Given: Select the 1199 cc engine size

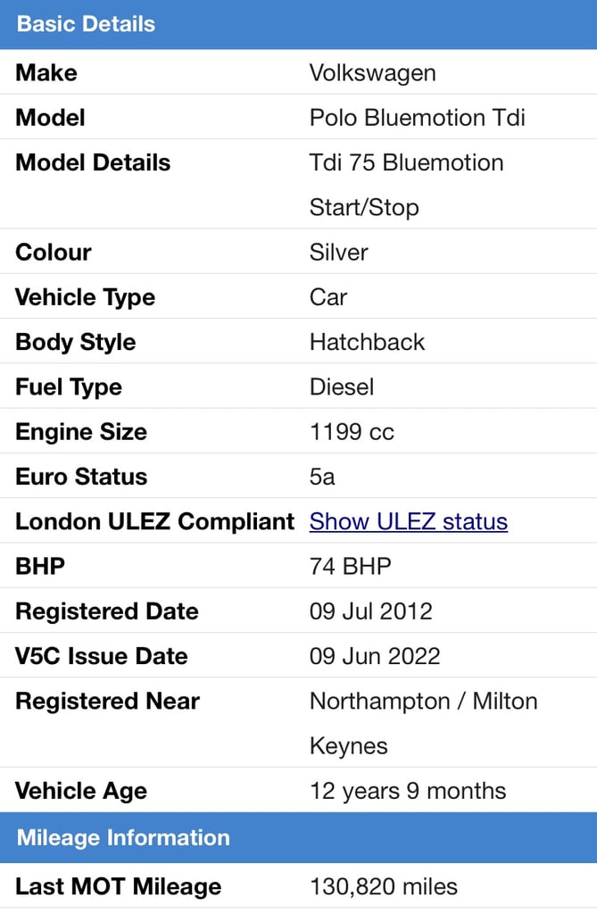Looking at the screenshot, I should pyautogui.click(x=352, y=432).
